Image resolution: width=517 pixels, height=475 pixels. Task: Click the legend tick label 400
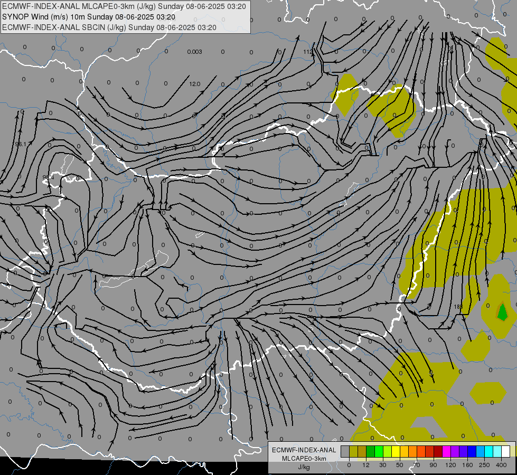501,465
